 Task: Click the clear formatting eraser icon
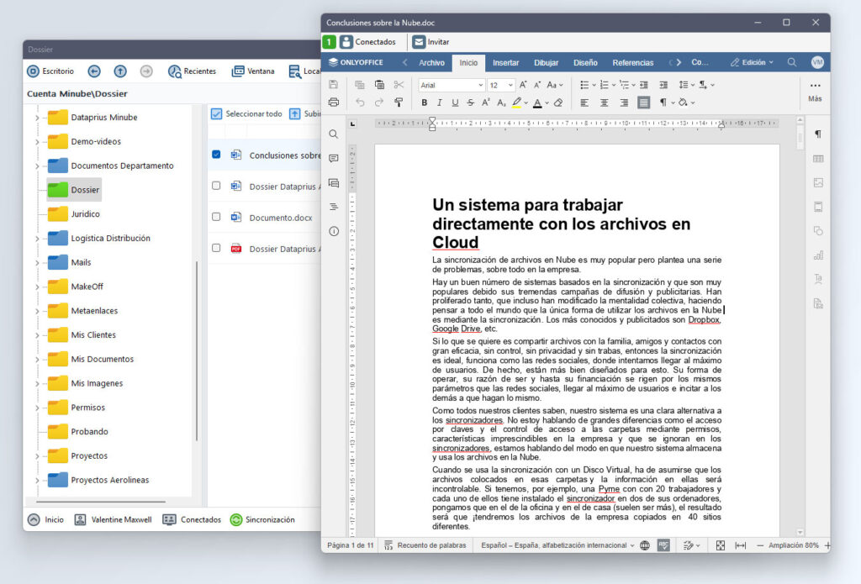click(x=558, y=103)
